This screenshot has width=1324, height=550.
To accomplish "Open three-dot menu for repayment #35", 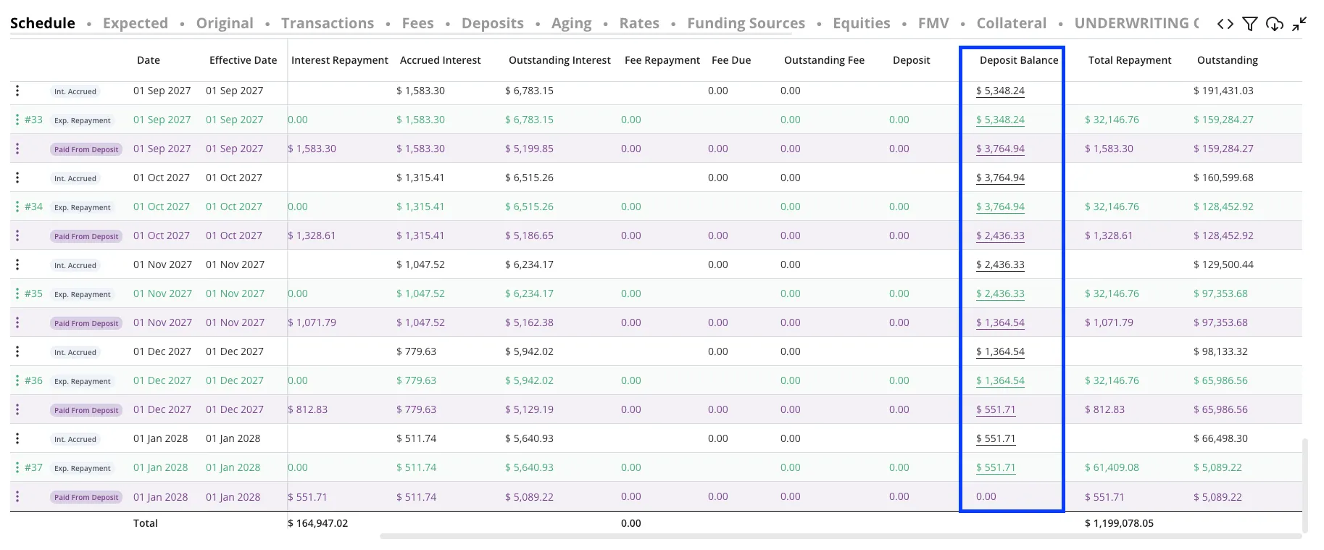I will [17, 293].
